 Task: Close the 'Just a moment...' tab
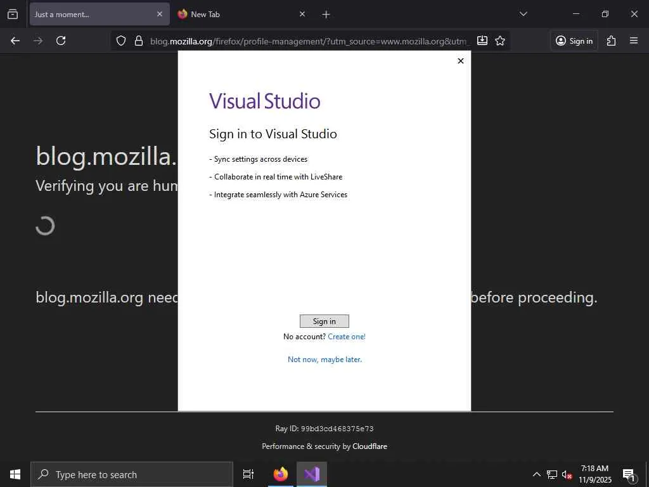tap(160, 14)
